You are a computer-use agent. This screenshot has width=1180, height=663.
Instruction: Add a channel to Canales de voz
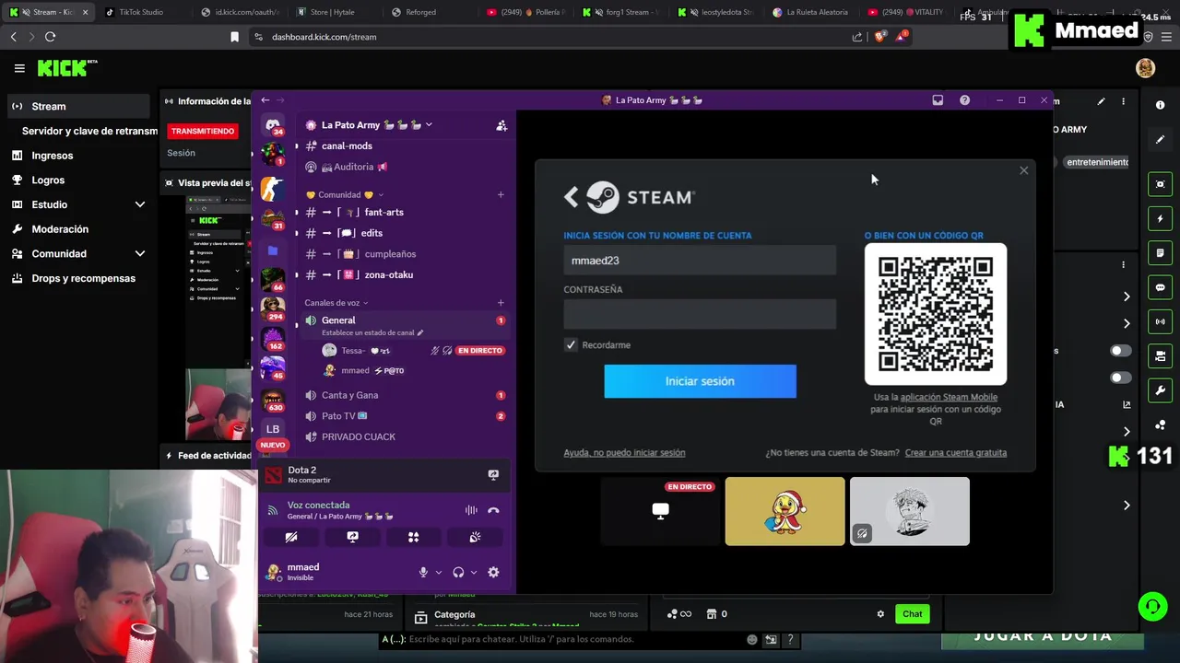(501, 303)
